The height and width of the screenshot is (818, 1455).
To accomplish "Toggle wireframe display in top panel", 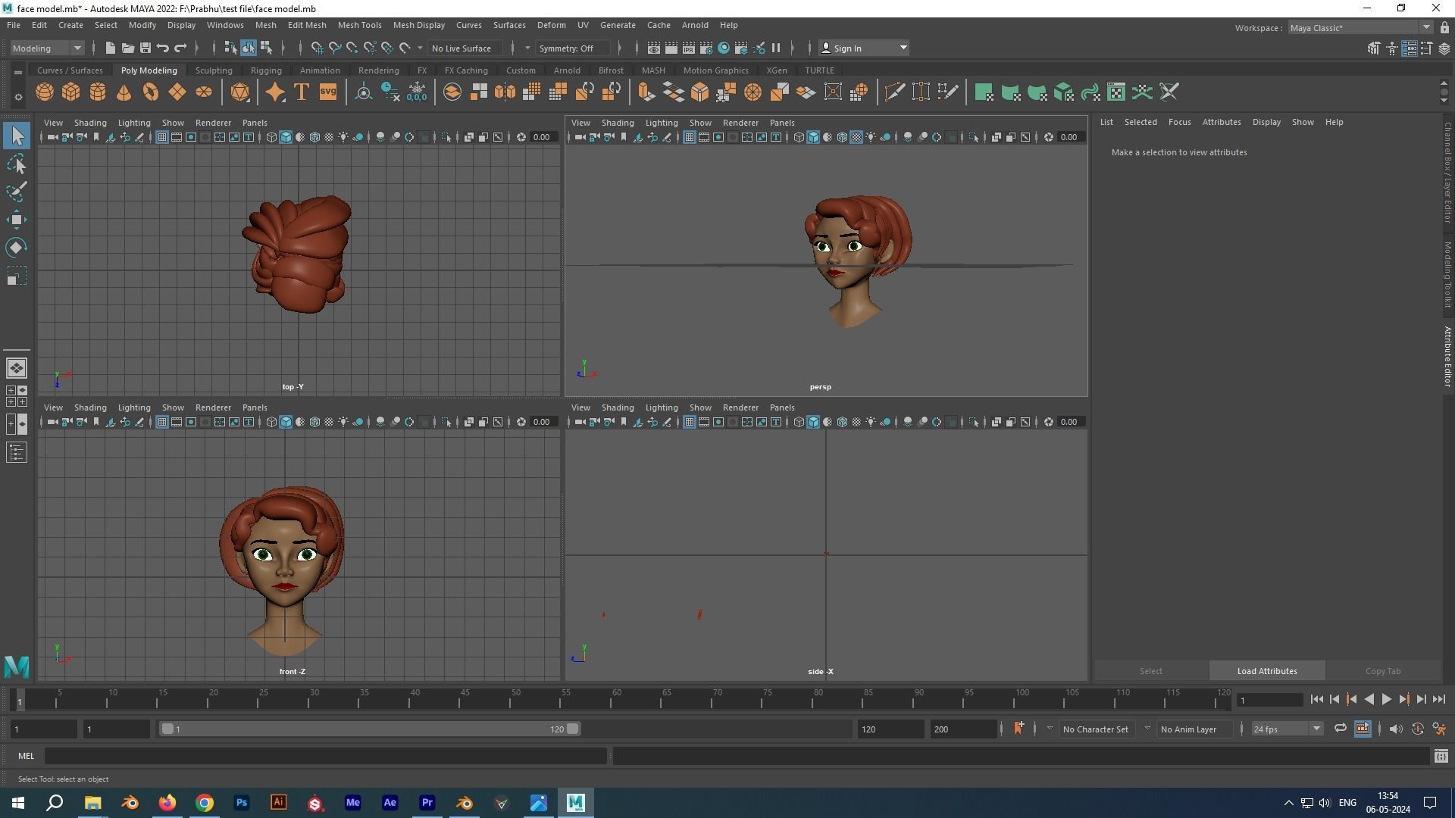I will (x=271, y=137).
